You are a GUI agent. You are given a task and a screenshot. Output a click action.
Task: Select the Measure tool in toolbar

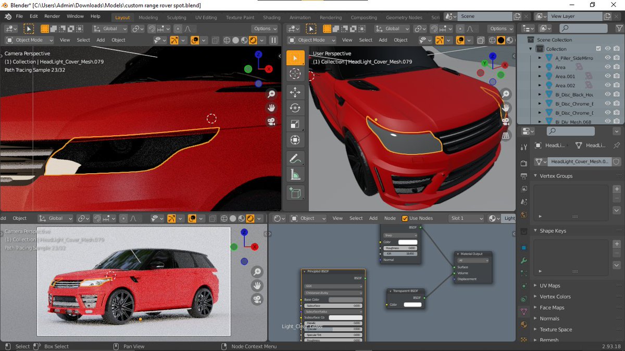[295, 174]
